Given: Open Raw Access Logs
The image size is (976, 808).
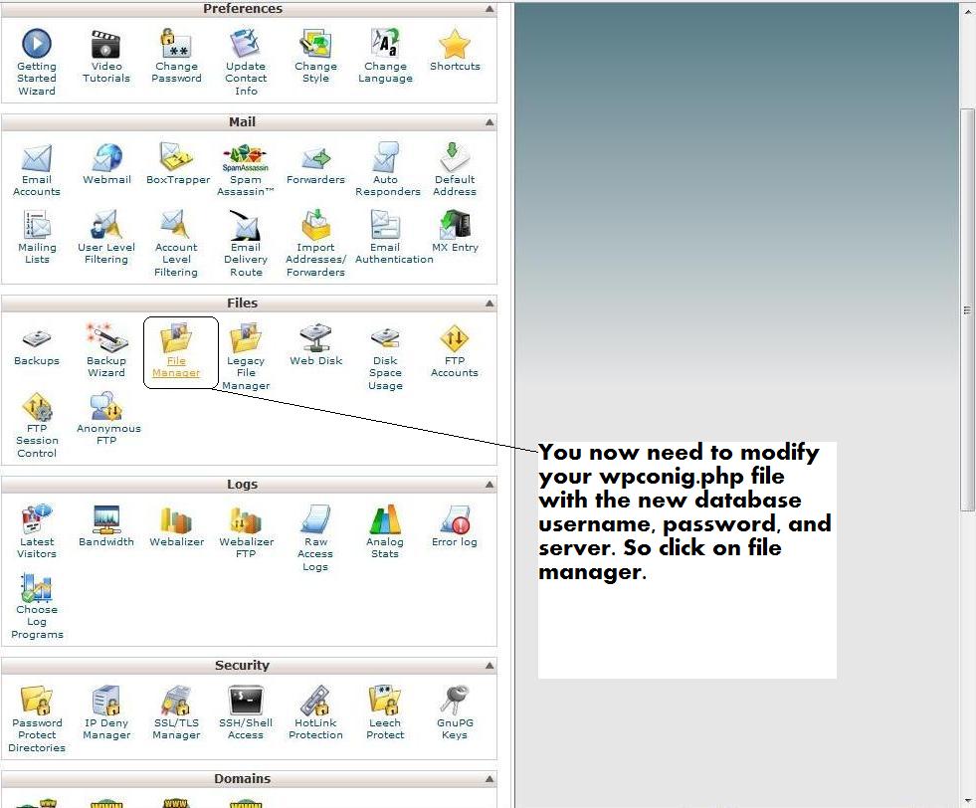Looking at the screenshot, I should pyautogui.click(x=315, y=537).
